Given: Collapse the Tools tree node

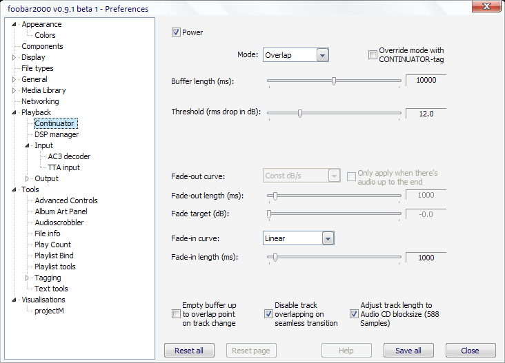Looking at the screenshot, I should (x=14, y=189).
